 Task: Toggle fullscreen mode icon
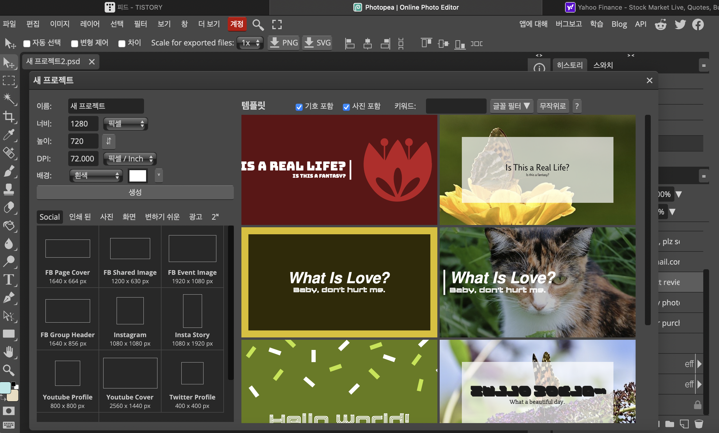(x=277, y=24)
